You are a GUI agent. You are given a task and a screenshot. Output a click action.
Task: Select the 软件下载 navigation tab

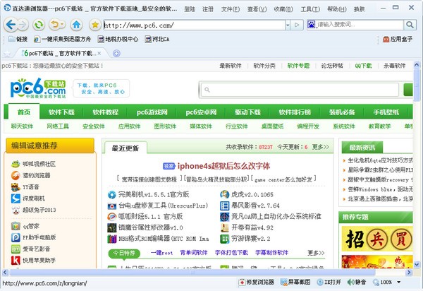[61, 112]
